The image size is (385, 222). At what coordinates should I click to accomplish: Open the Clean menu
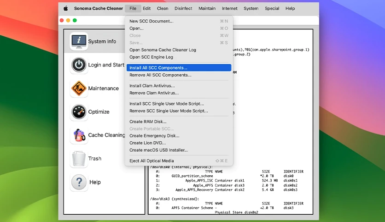pos(163,9)
